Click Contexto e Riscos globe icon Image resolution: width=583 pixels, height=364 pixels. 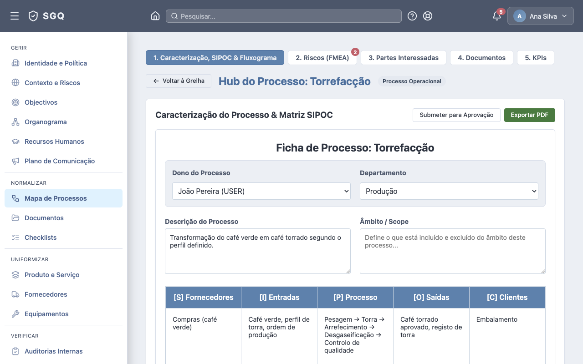[15, 83]
